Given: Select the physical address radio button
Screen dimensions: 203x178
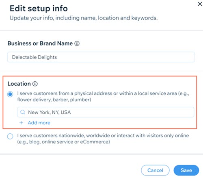Looking at the screenshot, I should tap(10, 94).
